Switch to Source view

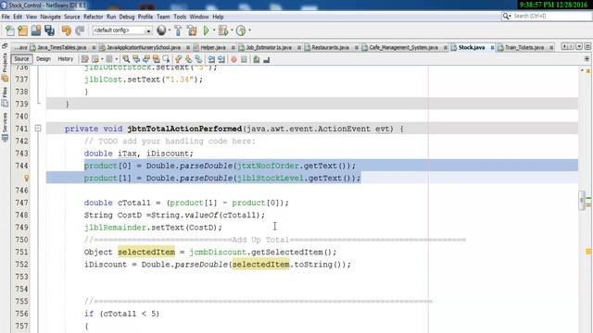coord(21,59)
